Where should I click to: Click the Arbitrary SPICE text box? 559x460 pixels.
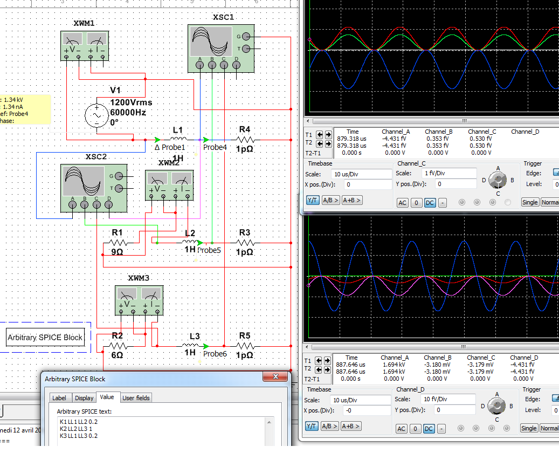(162, 430)
